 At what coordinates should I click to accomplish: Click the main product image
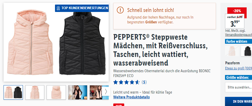56,42
